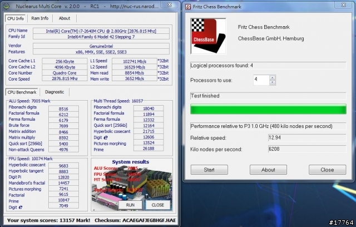Click the Processors to use input field
This screenshot has width=356, height=227.
pos(261,80)
